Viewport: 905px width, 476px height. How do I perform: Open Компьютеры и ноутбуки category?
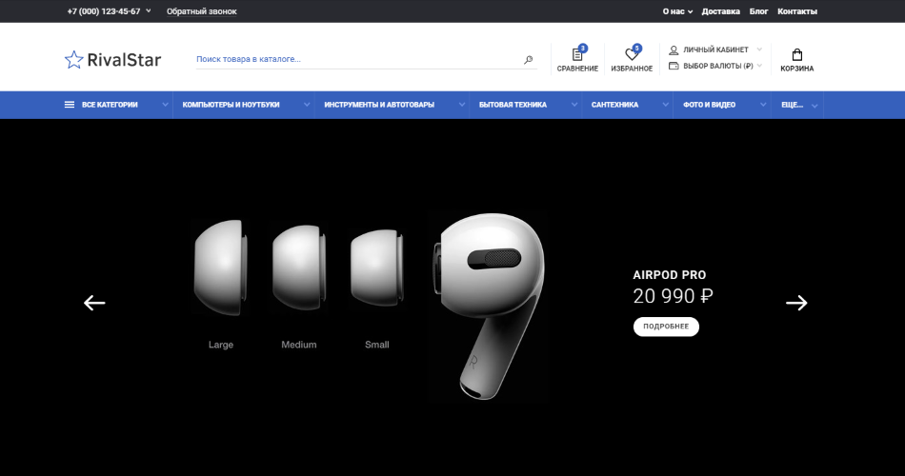(231, 105)
